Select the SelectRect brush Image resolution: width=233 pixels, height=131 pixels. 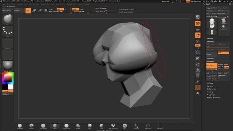point(159,126)
